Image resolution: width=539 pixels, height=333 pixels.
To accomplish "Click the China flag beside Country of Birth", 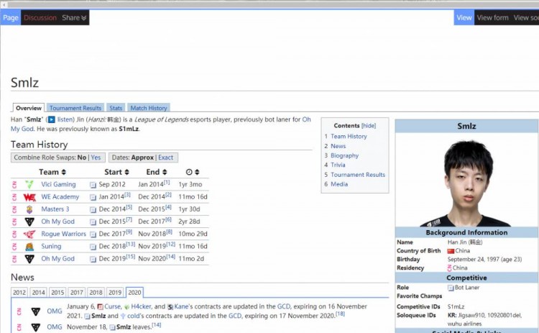I will tap(451, 251).
